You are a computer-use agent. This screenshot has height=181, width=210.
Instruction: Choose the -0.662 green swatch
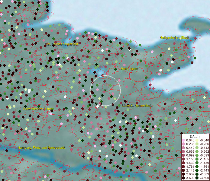(197, 152)
